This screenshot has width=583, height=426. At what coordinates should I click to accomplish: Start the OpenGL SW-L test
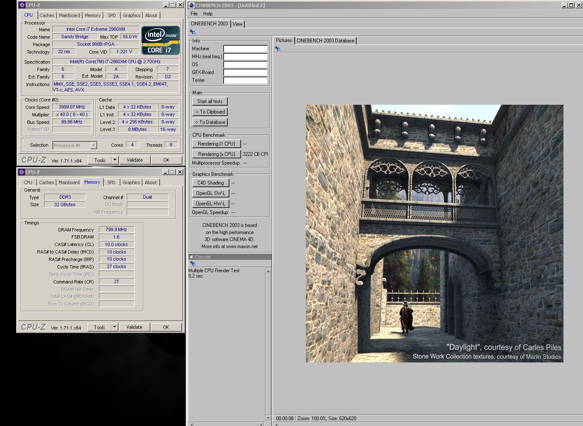[x=211, y=193]
